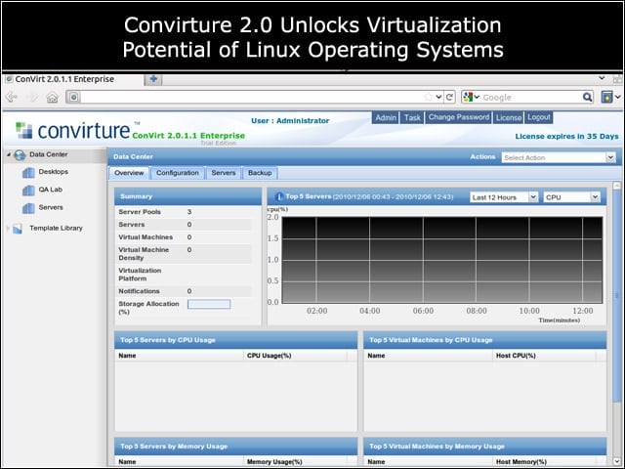Switch to the Configuration tab
This screenshot has height=469, width=625.
[178, 173]
